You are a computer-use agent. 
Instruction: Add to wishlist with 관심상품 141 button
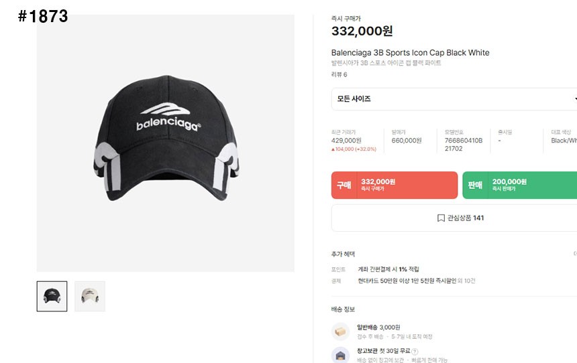pos(454,218)
